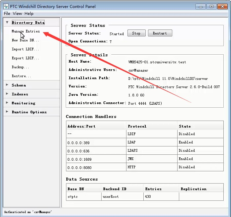Maximize the Control Panel window
This screenshot has height=217, width=231.
[211, 7]
